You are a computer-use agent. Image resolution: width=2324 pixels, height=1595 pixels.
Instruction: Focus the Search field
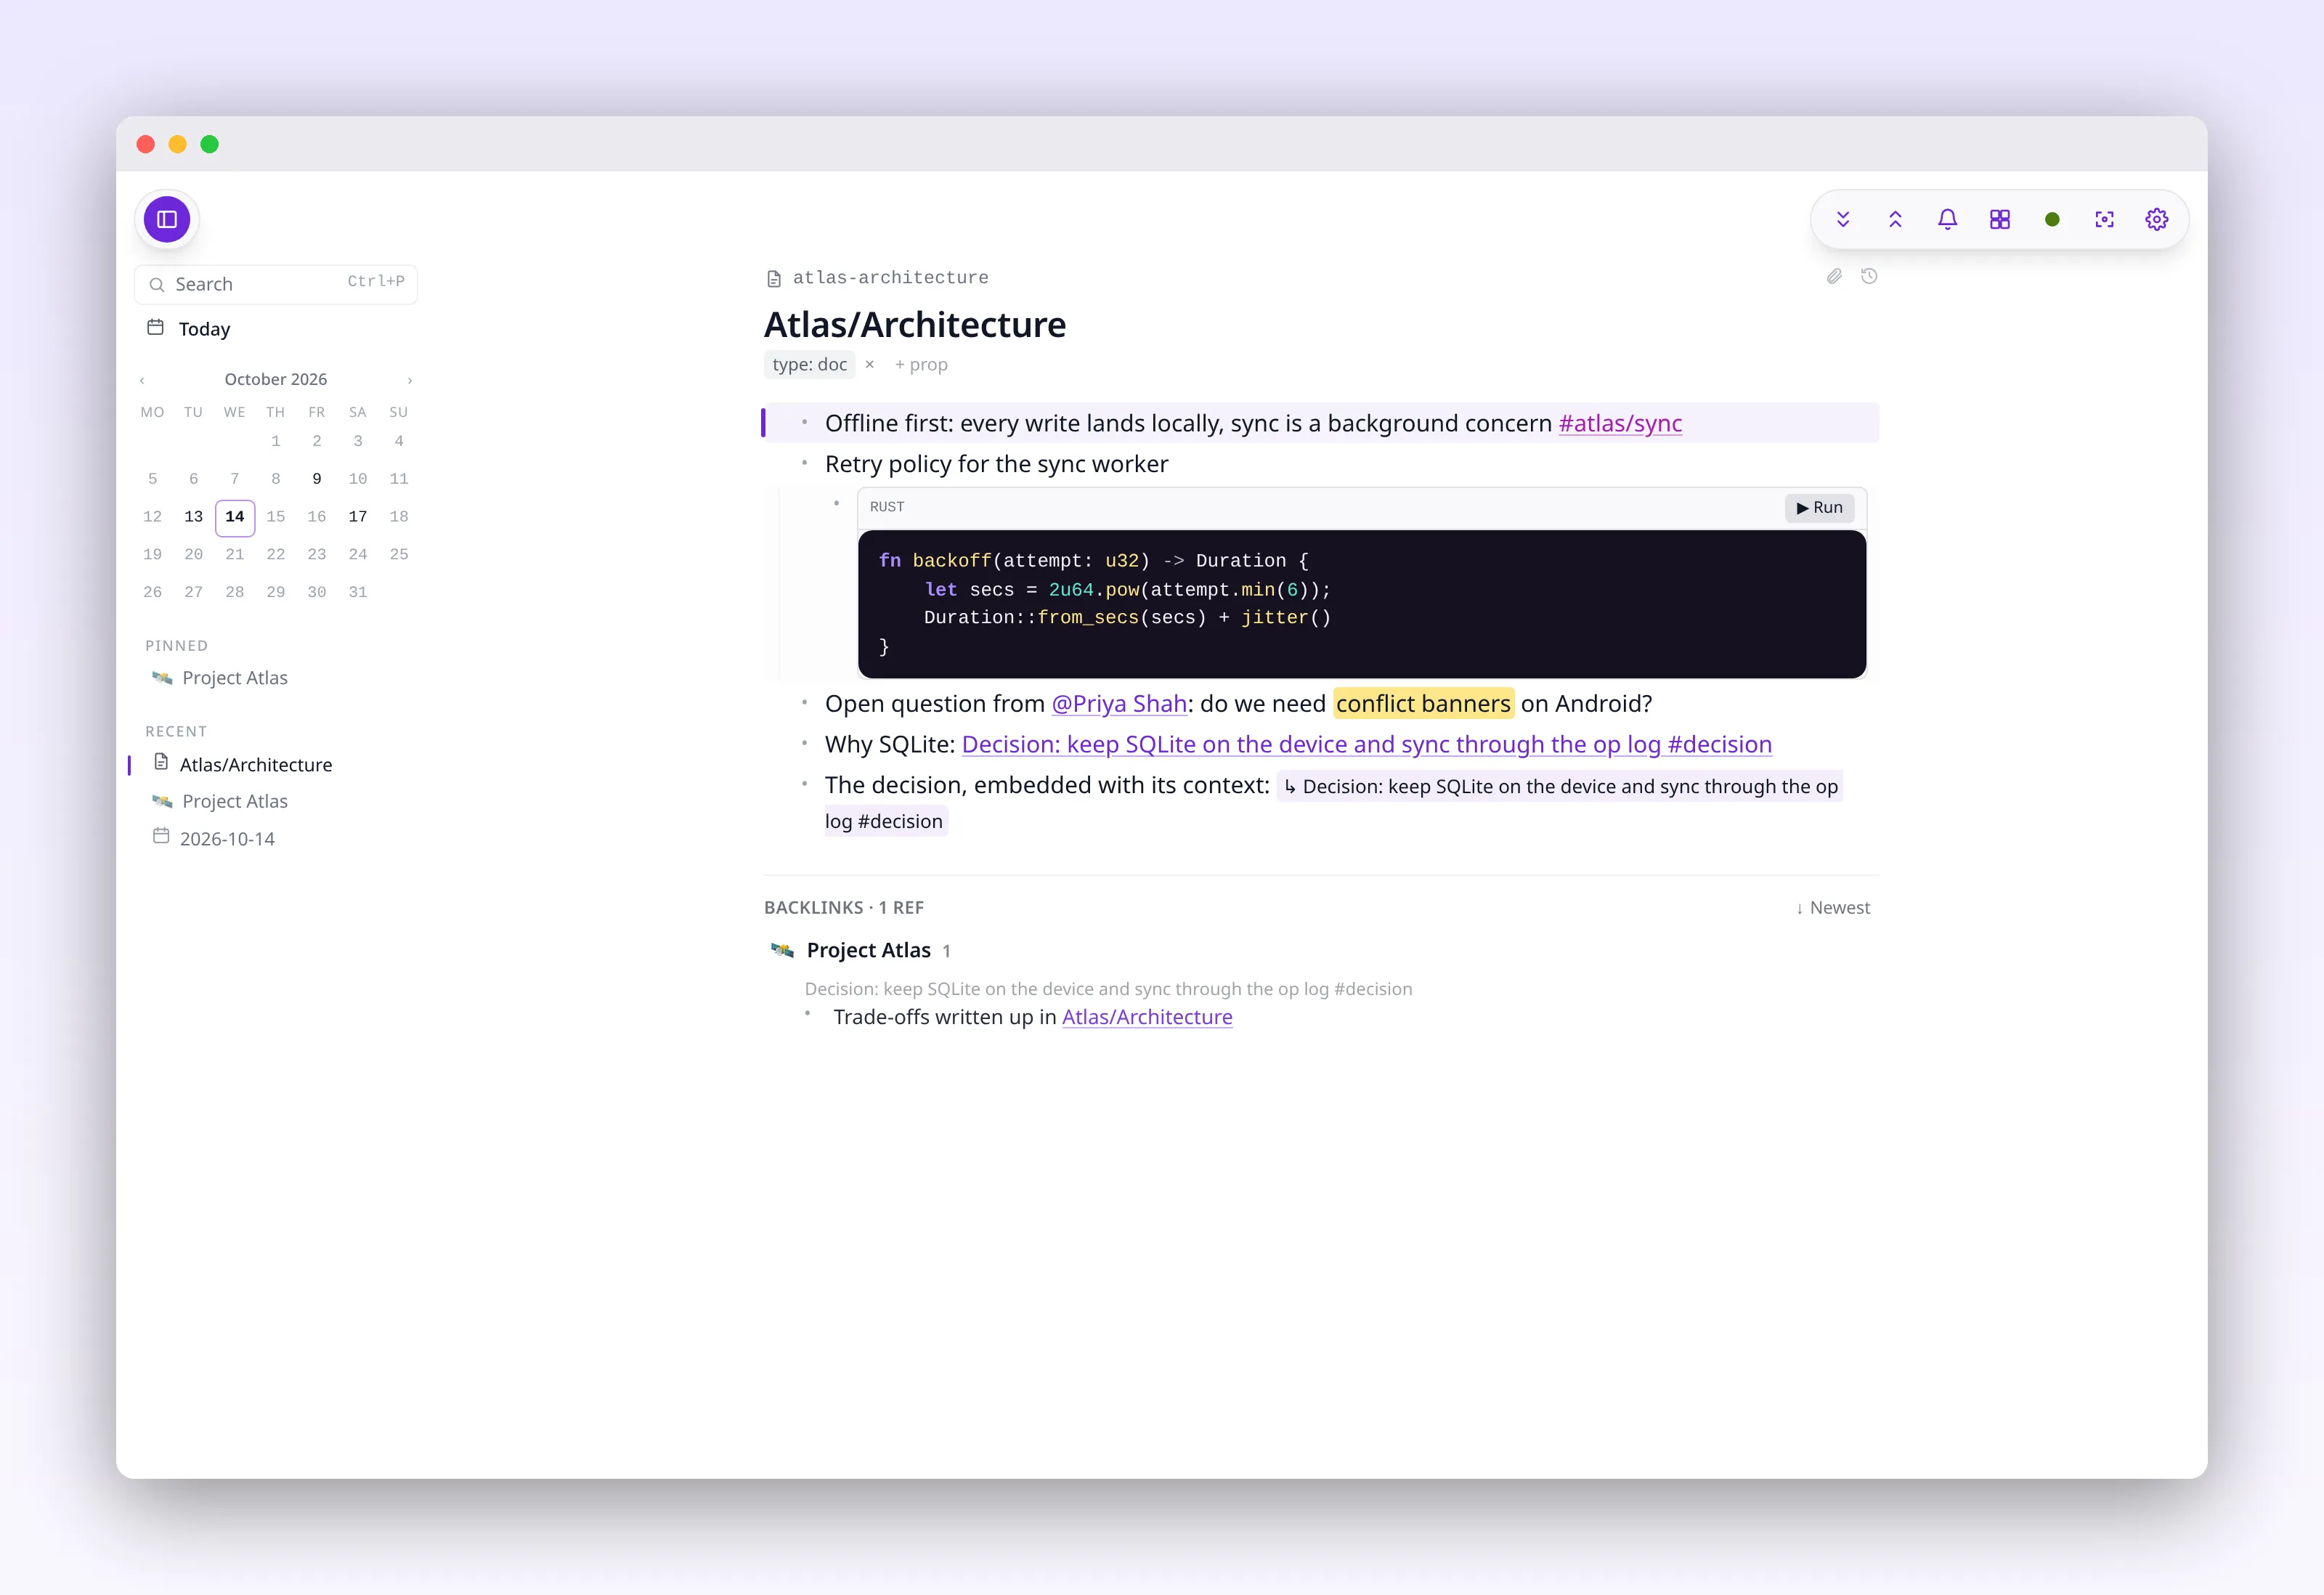tap(276, 284)
